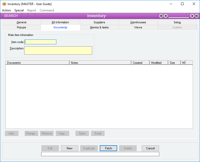Switch to the General tab

coord(21,22)
